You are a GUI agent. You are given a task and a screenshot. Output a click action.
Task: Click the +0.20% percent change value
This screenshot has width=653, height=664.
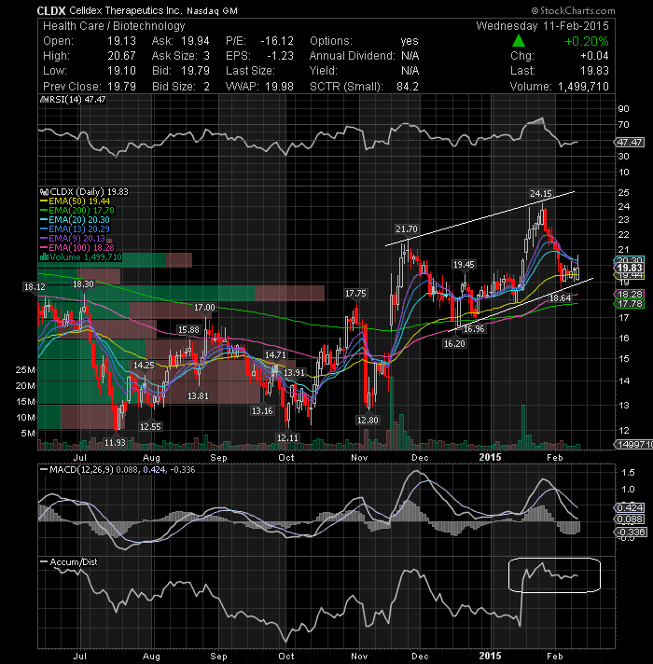587,41
